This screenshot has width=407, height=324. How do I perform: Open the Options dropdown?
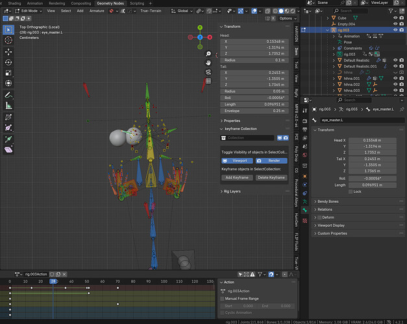pyautogui.click(x=288, y=18)
